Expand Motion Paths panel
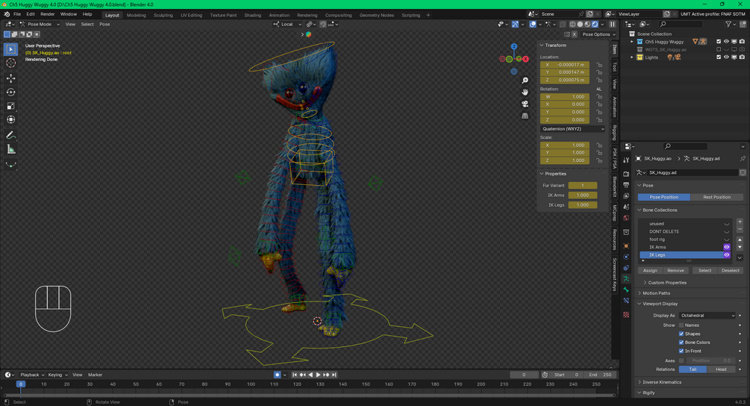The height and width of the screenshot is (406, 750). click(656, 293)
